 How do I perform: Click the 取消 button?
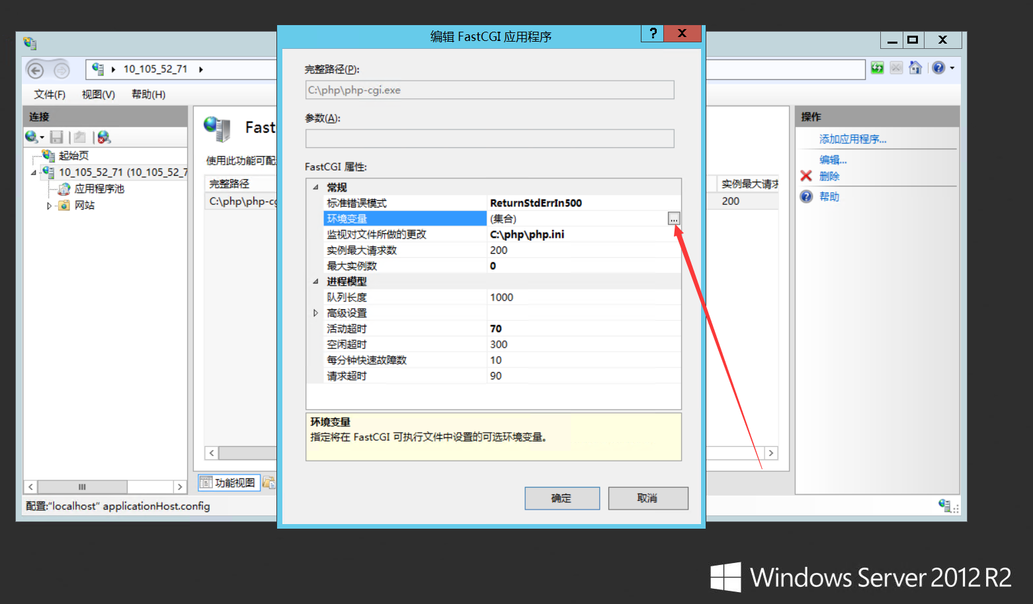[x=647, y=498]
